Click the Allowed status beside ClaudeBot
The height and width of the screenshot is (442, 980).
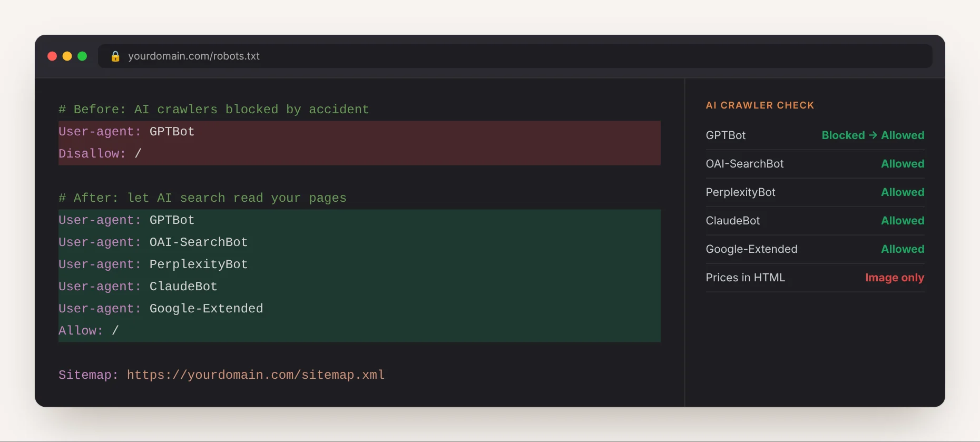pos(903,221)
